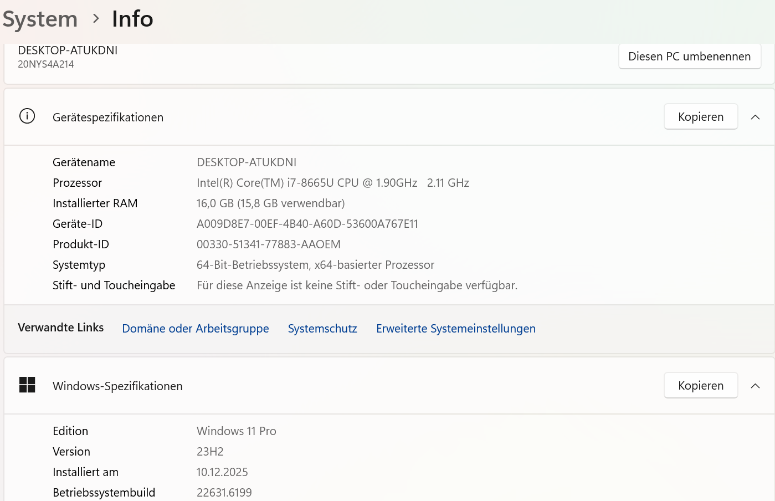The width and height of the screenshot is (775, 501).
Task: Select the model number 20NYS4A214
Action: (x=46, y=64)
